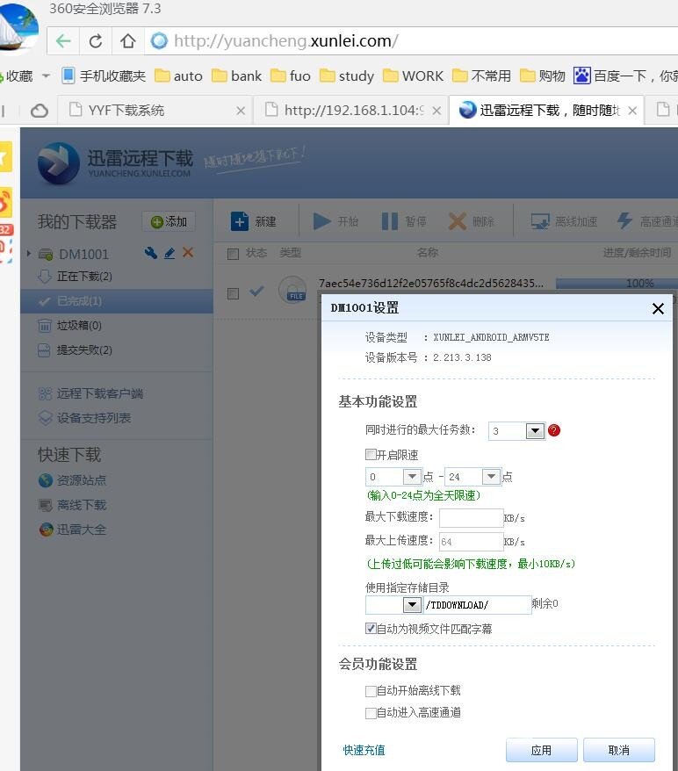Click the green plus 添加 icon
The height and width of the screenshot is (771, 678).
[157, 222]
